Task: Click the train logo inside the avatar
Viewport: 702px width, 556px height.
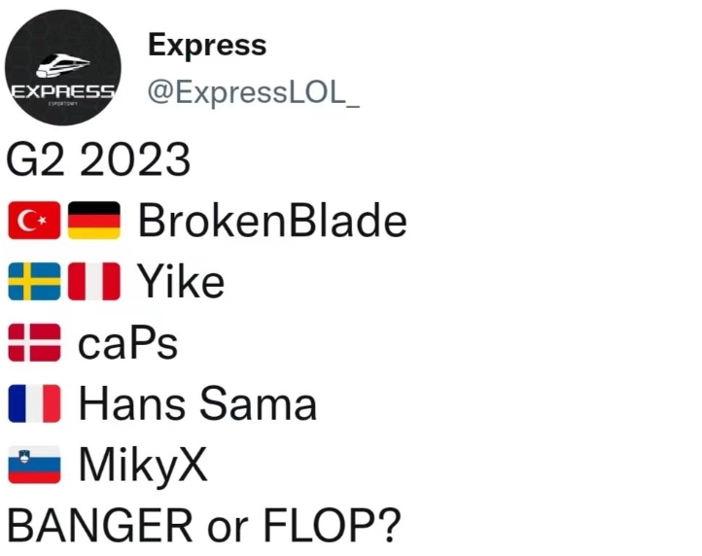Action: pos(62,63)
